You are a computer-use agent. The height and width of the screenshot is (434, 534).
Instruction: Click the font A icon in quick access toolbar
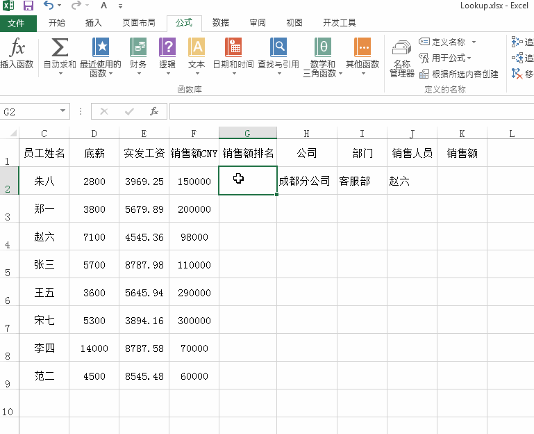pyautogui.click(x=104, y=6)
